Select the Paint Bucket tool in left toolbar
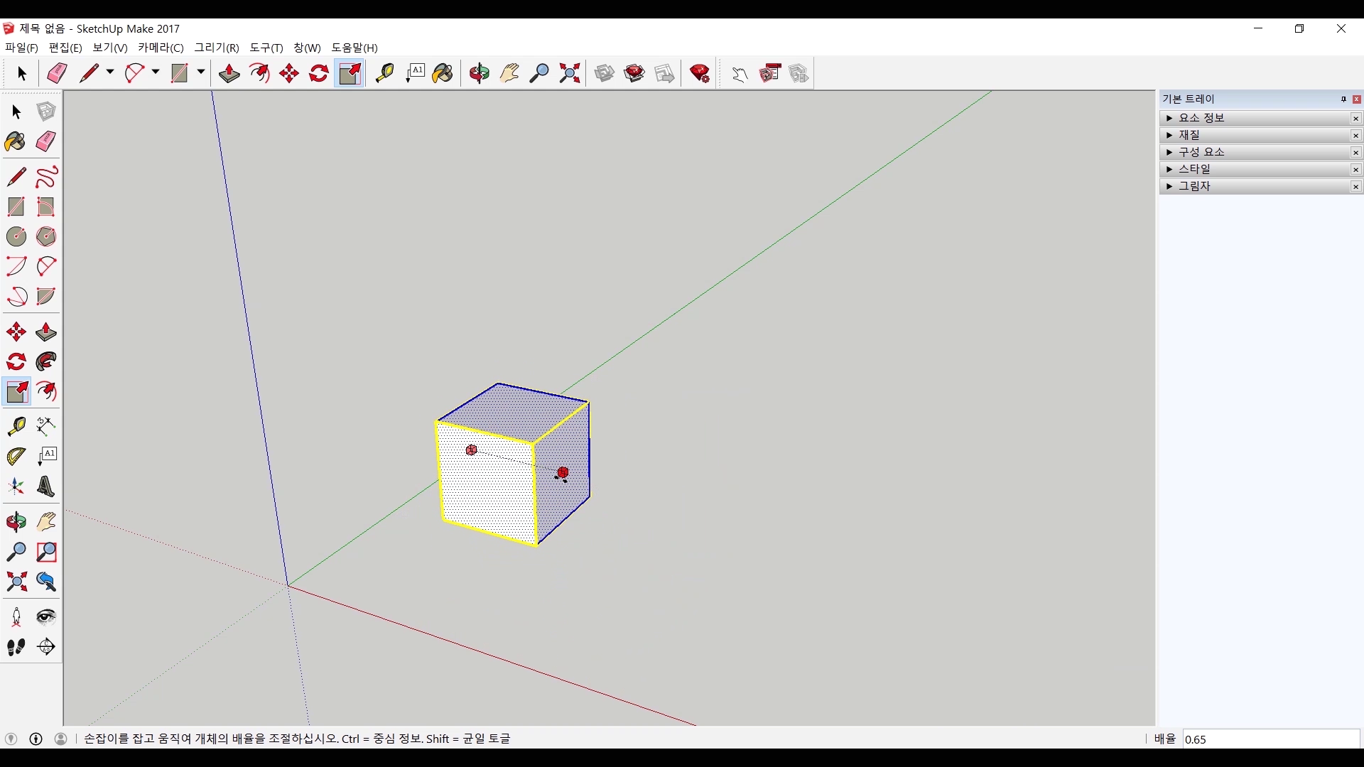 [16, 141]
